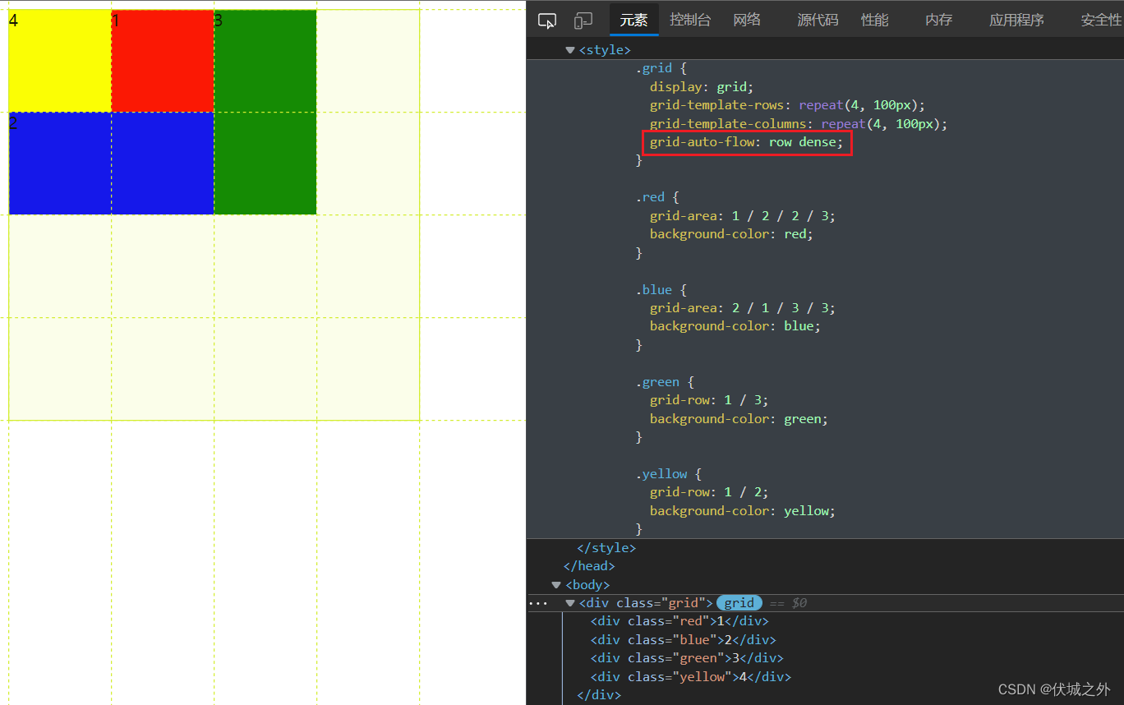
Task: Select the 源代码 tab
Action: pos(818,21)
